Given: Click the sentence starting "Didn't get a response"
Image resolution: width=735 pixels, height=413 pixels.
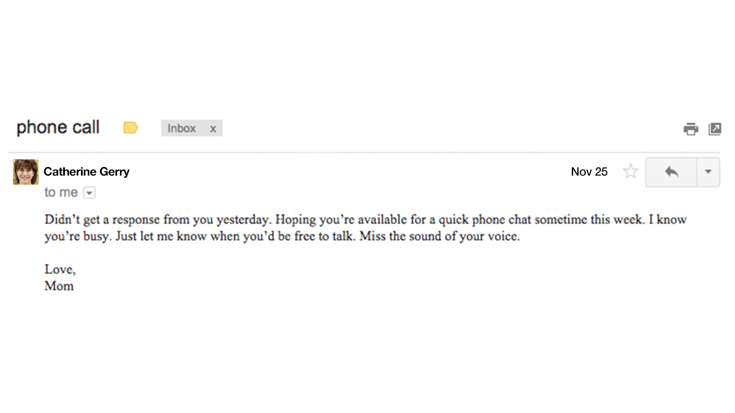Looking at the screenshot, I should pyautogui.click(x=158, y=220).
